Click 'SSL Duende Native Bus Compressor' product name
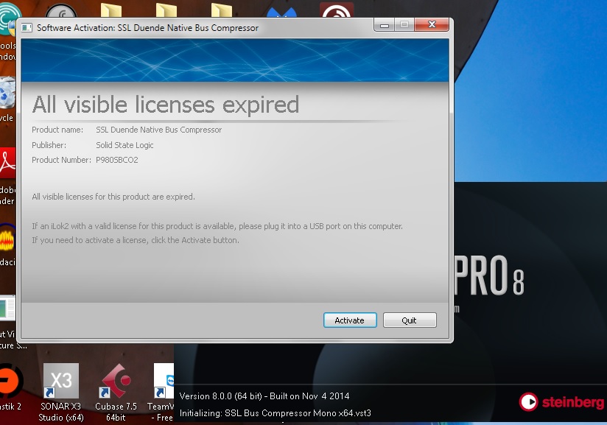 click(158, 130)
